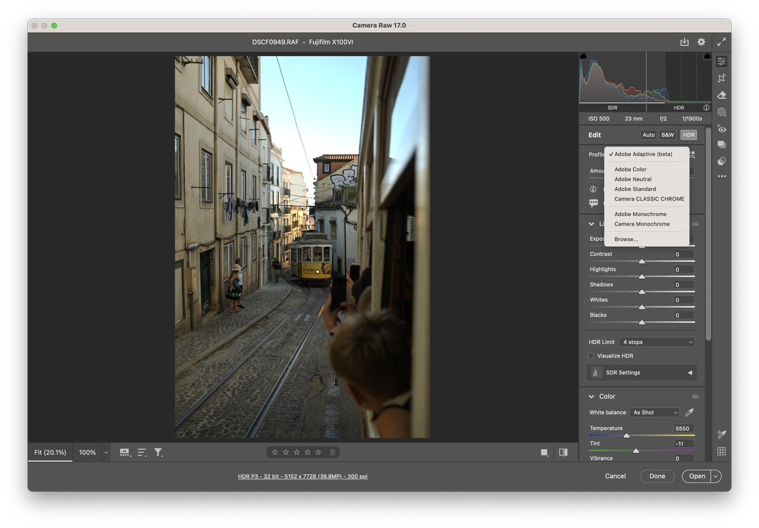
Task: Expand SDR Settings arrow
Action: (690, 373)
